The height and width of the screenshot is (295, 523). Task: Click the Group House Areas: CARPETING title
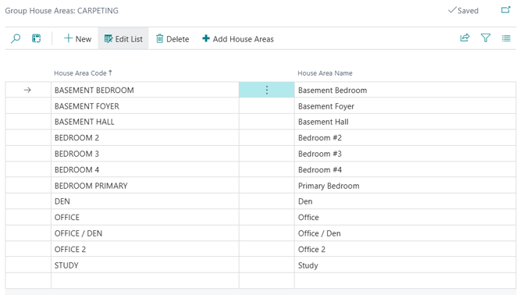62,11
